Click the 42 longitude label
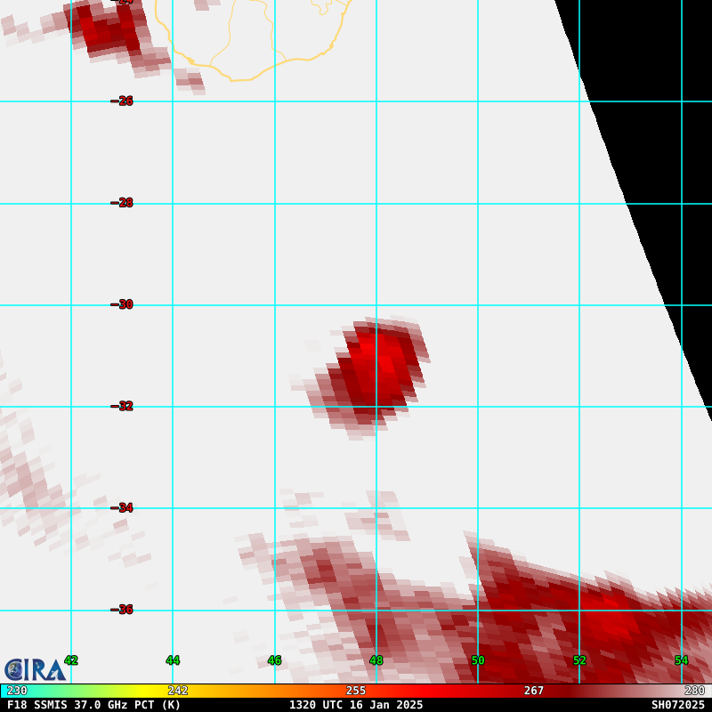 point(71,660)
